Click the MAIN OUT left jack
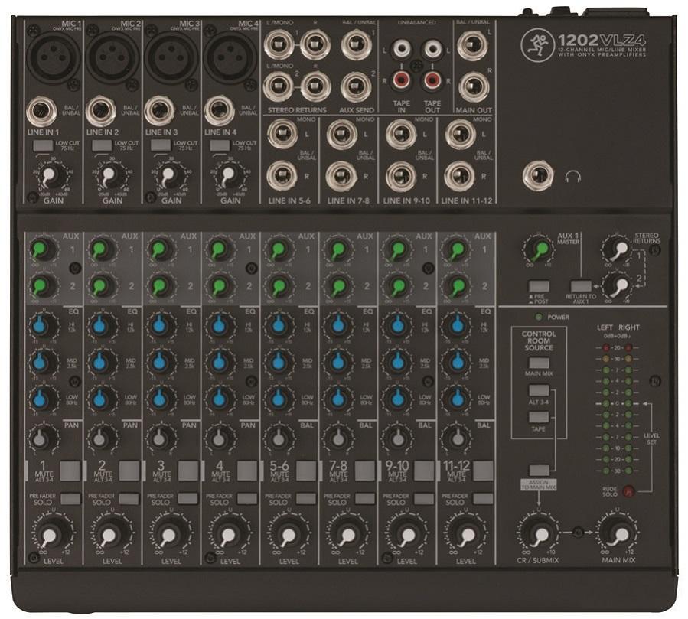Viewport: 688px width, 619px height. [473, 46]
